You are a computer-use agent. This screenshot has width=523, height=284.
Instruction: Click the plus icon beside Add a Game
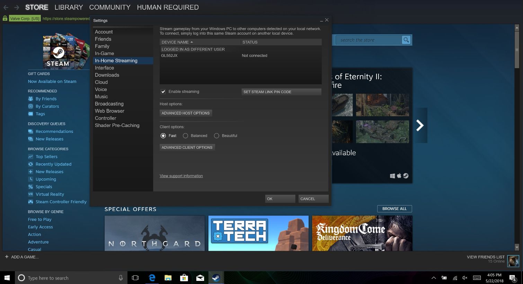[x=7, y=257]
